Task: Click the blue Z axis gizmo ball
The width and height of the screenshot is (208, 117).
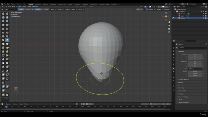Action: [166, 13]
